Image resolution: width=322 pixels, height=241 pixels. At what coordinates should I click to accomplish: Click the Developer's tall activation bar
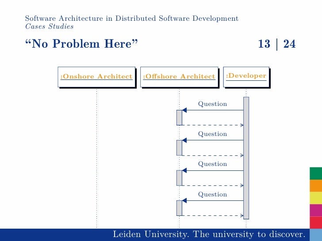tap(246, 158)
